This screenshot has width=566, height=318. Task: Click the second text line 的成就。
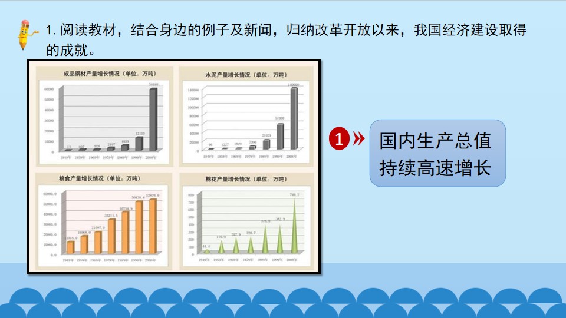coord(71,50)
